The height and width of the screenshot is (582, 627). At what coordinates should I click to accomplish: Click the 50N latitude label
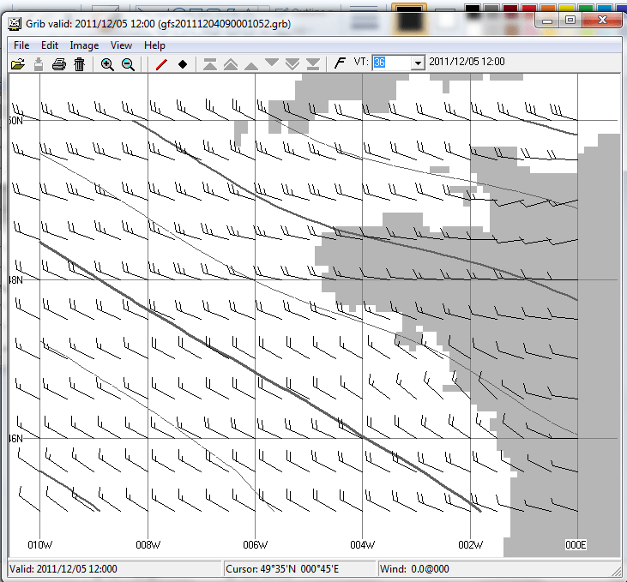click(x=16, y=121)
